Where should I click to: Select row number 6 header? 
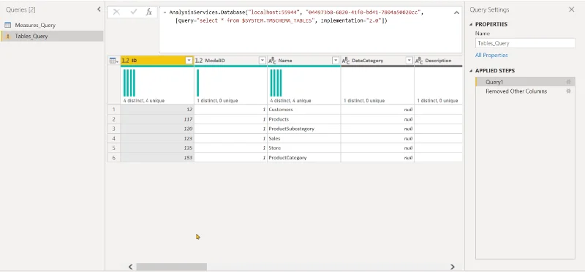(x=114, y=157)
